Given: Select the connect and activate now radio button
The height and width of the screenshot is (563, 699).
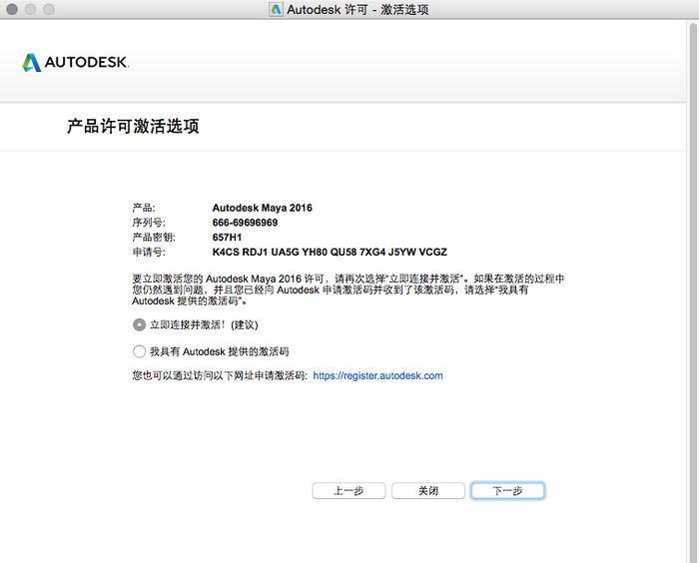Looking at the screenshot, I should (x=139, y=325).
